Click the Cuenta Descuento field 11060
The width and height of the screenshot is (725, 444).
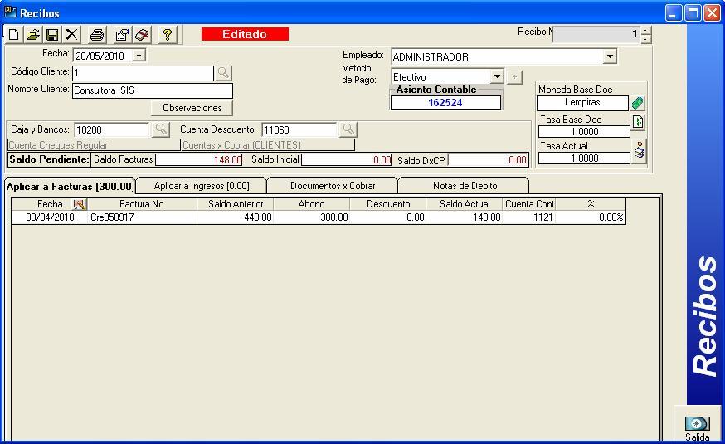coord(299,130)
